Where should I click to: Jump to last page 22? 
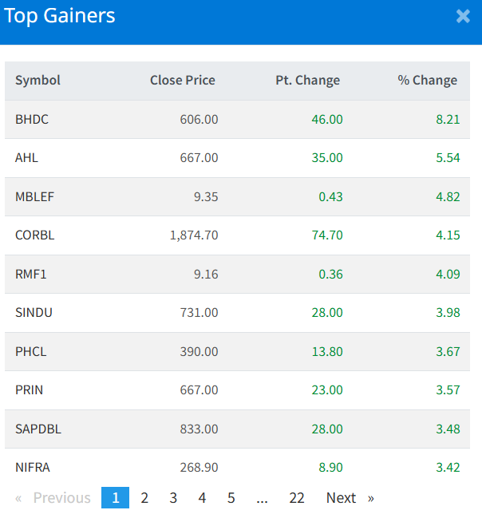tap(297, 498)
